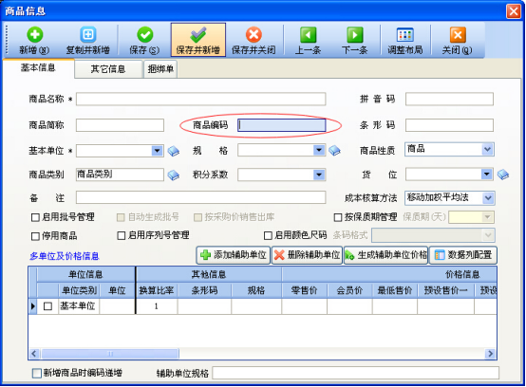Switch to the 其它信息 tab

coord(108,69)
